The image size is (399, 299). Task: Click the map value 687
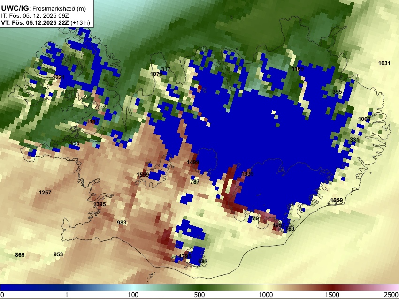pyautogui.click(x=203, y=262)
